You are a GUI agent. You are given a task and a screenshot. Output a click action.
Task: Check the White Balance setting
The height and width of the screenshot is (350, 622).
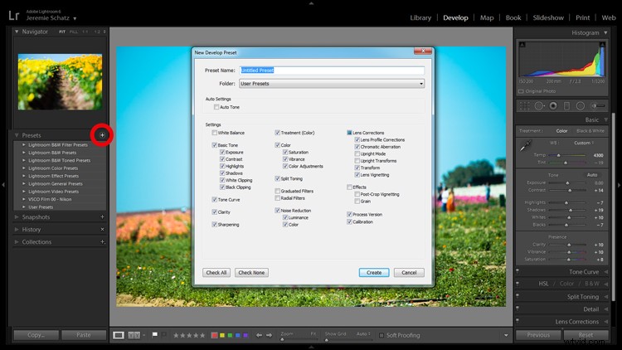click(x=214, y=133)
